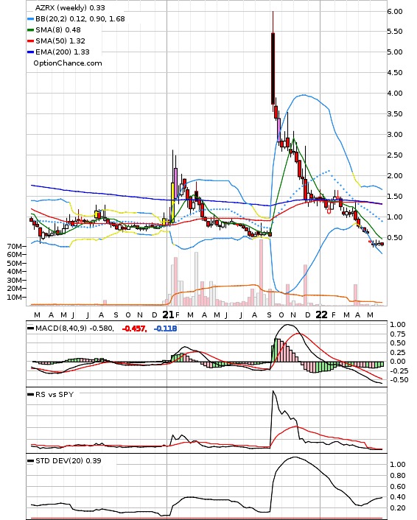Viewport: 417px width, 520px height.
Task: Click the OptionChance.com watermark text
Action: point(68,63)
